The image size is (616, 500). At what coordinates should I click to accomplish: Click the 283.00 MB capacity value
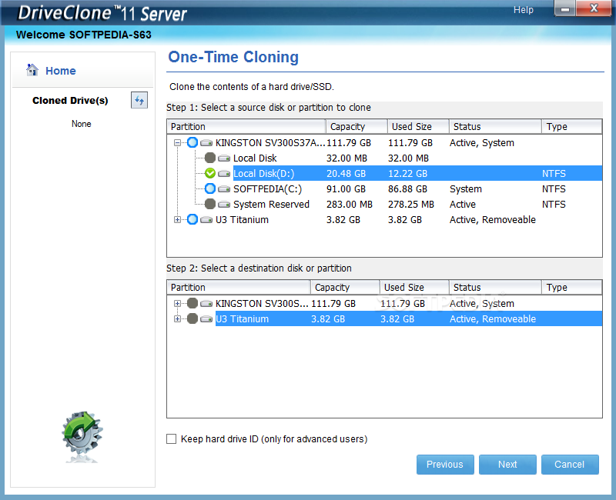[x=350, y=204]
